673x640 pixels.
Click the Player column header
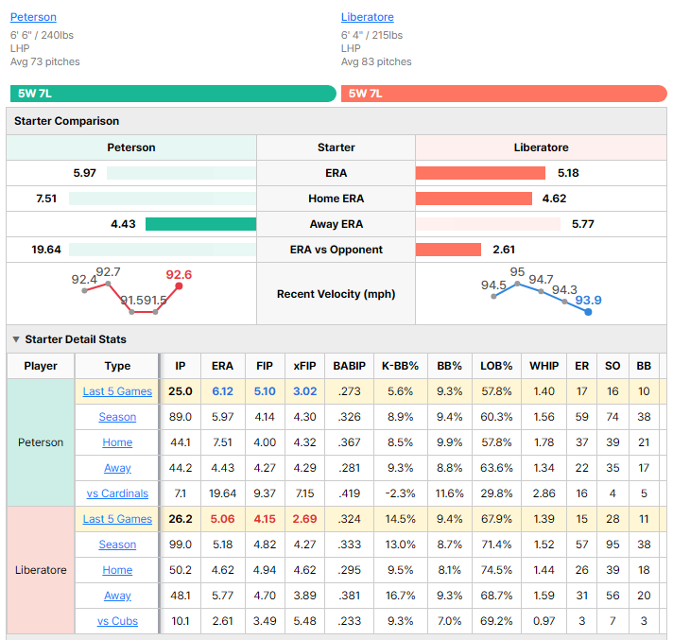point(41,366)
